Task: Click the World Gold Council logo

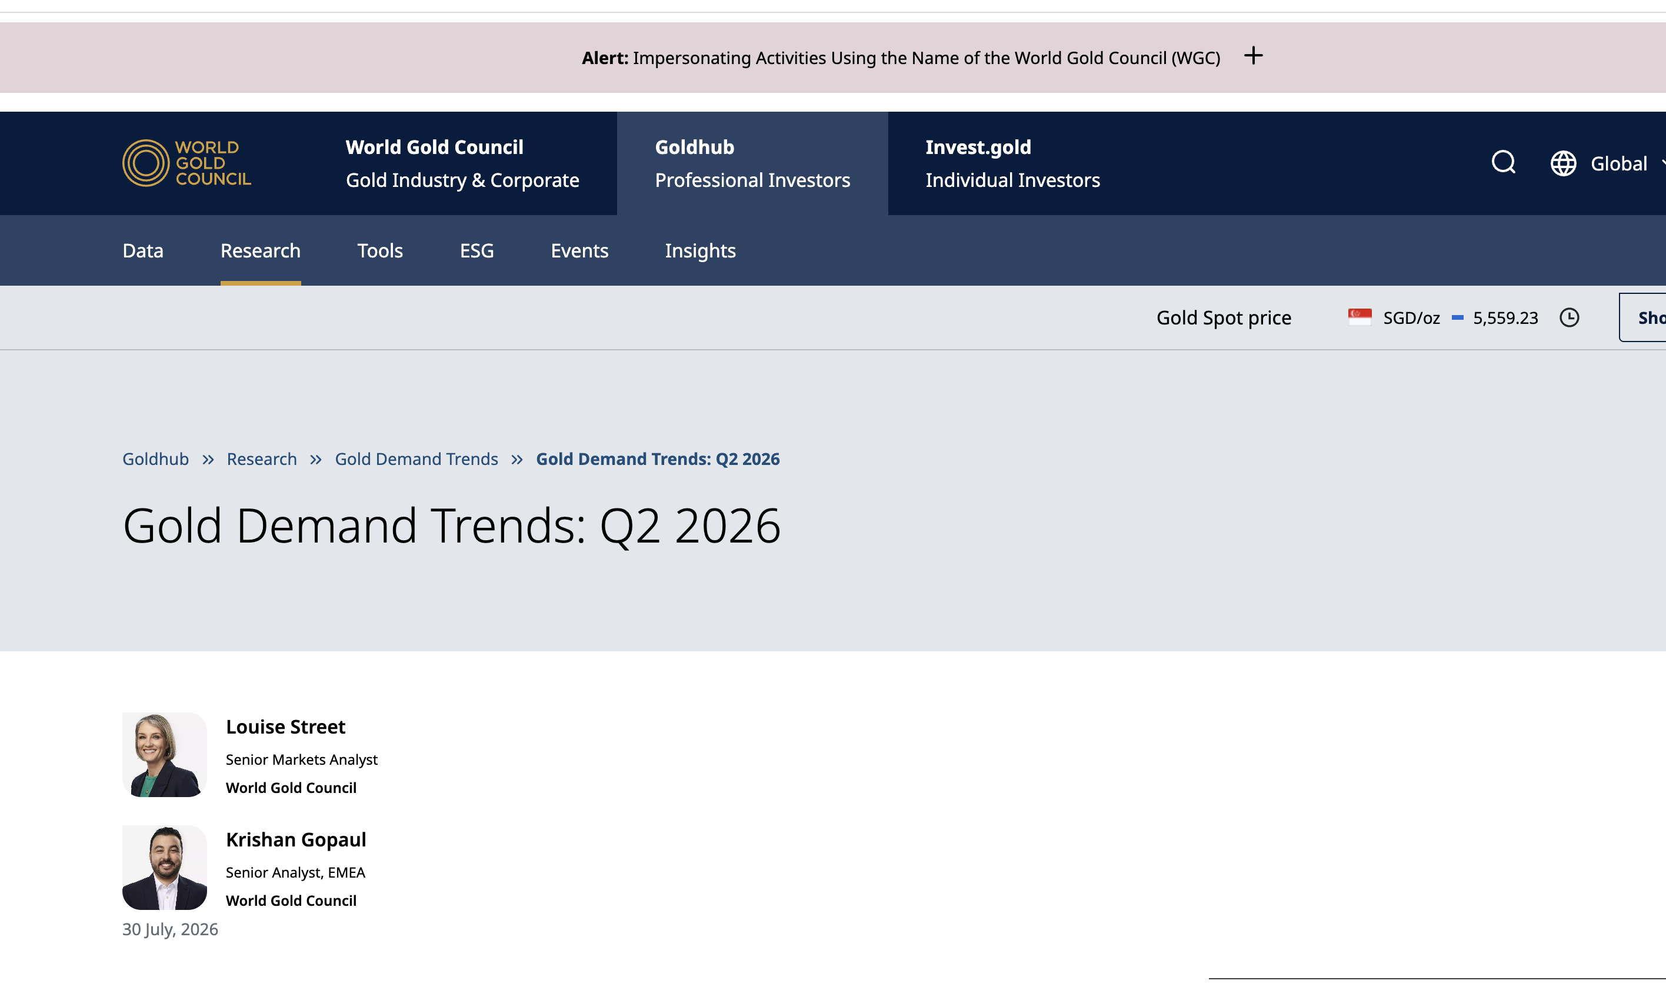Action: (x=186, y=163)
